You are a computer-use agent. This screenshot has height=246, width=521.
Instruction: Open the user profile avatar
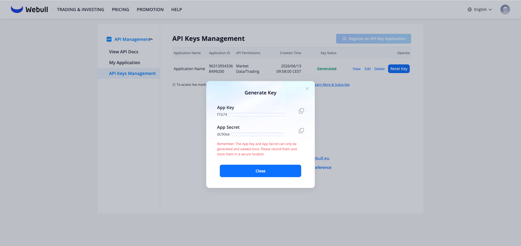505,9
